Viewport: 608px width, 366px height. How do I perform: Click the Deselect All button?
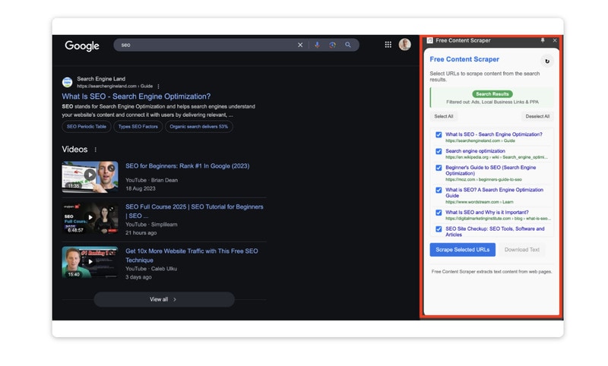point(537,116)
